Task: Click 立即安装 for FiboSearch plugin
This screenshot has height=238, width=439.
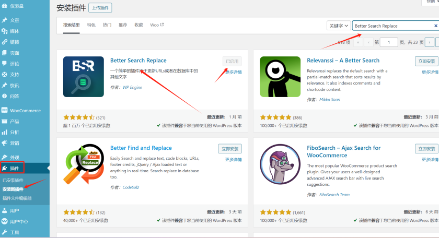Action: [x=426, y=149]
